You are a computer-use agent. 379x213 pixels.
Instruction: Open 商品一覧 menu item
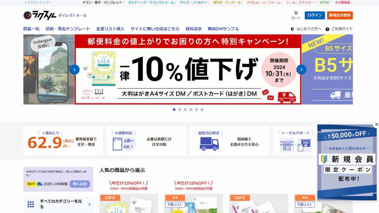pos(31,29)
